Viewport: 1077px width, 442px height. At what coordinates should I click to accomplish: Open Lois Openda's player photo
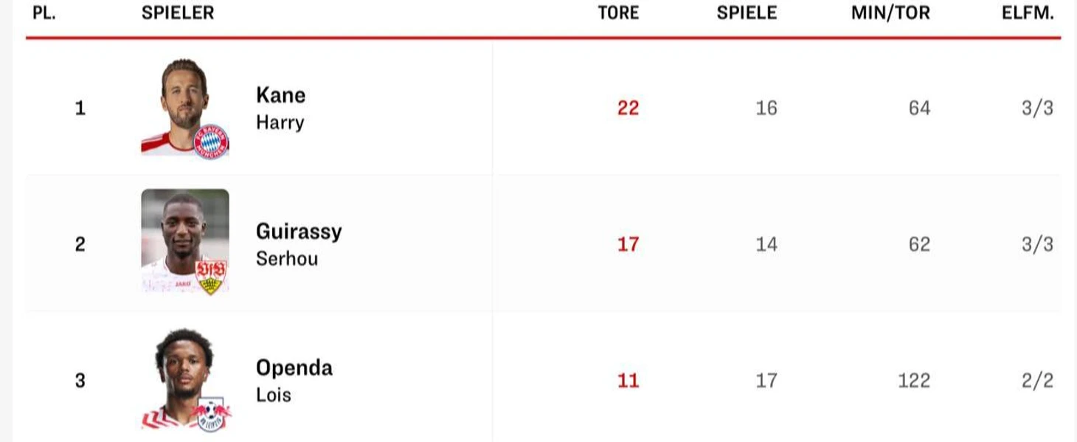tap(185, 379)
